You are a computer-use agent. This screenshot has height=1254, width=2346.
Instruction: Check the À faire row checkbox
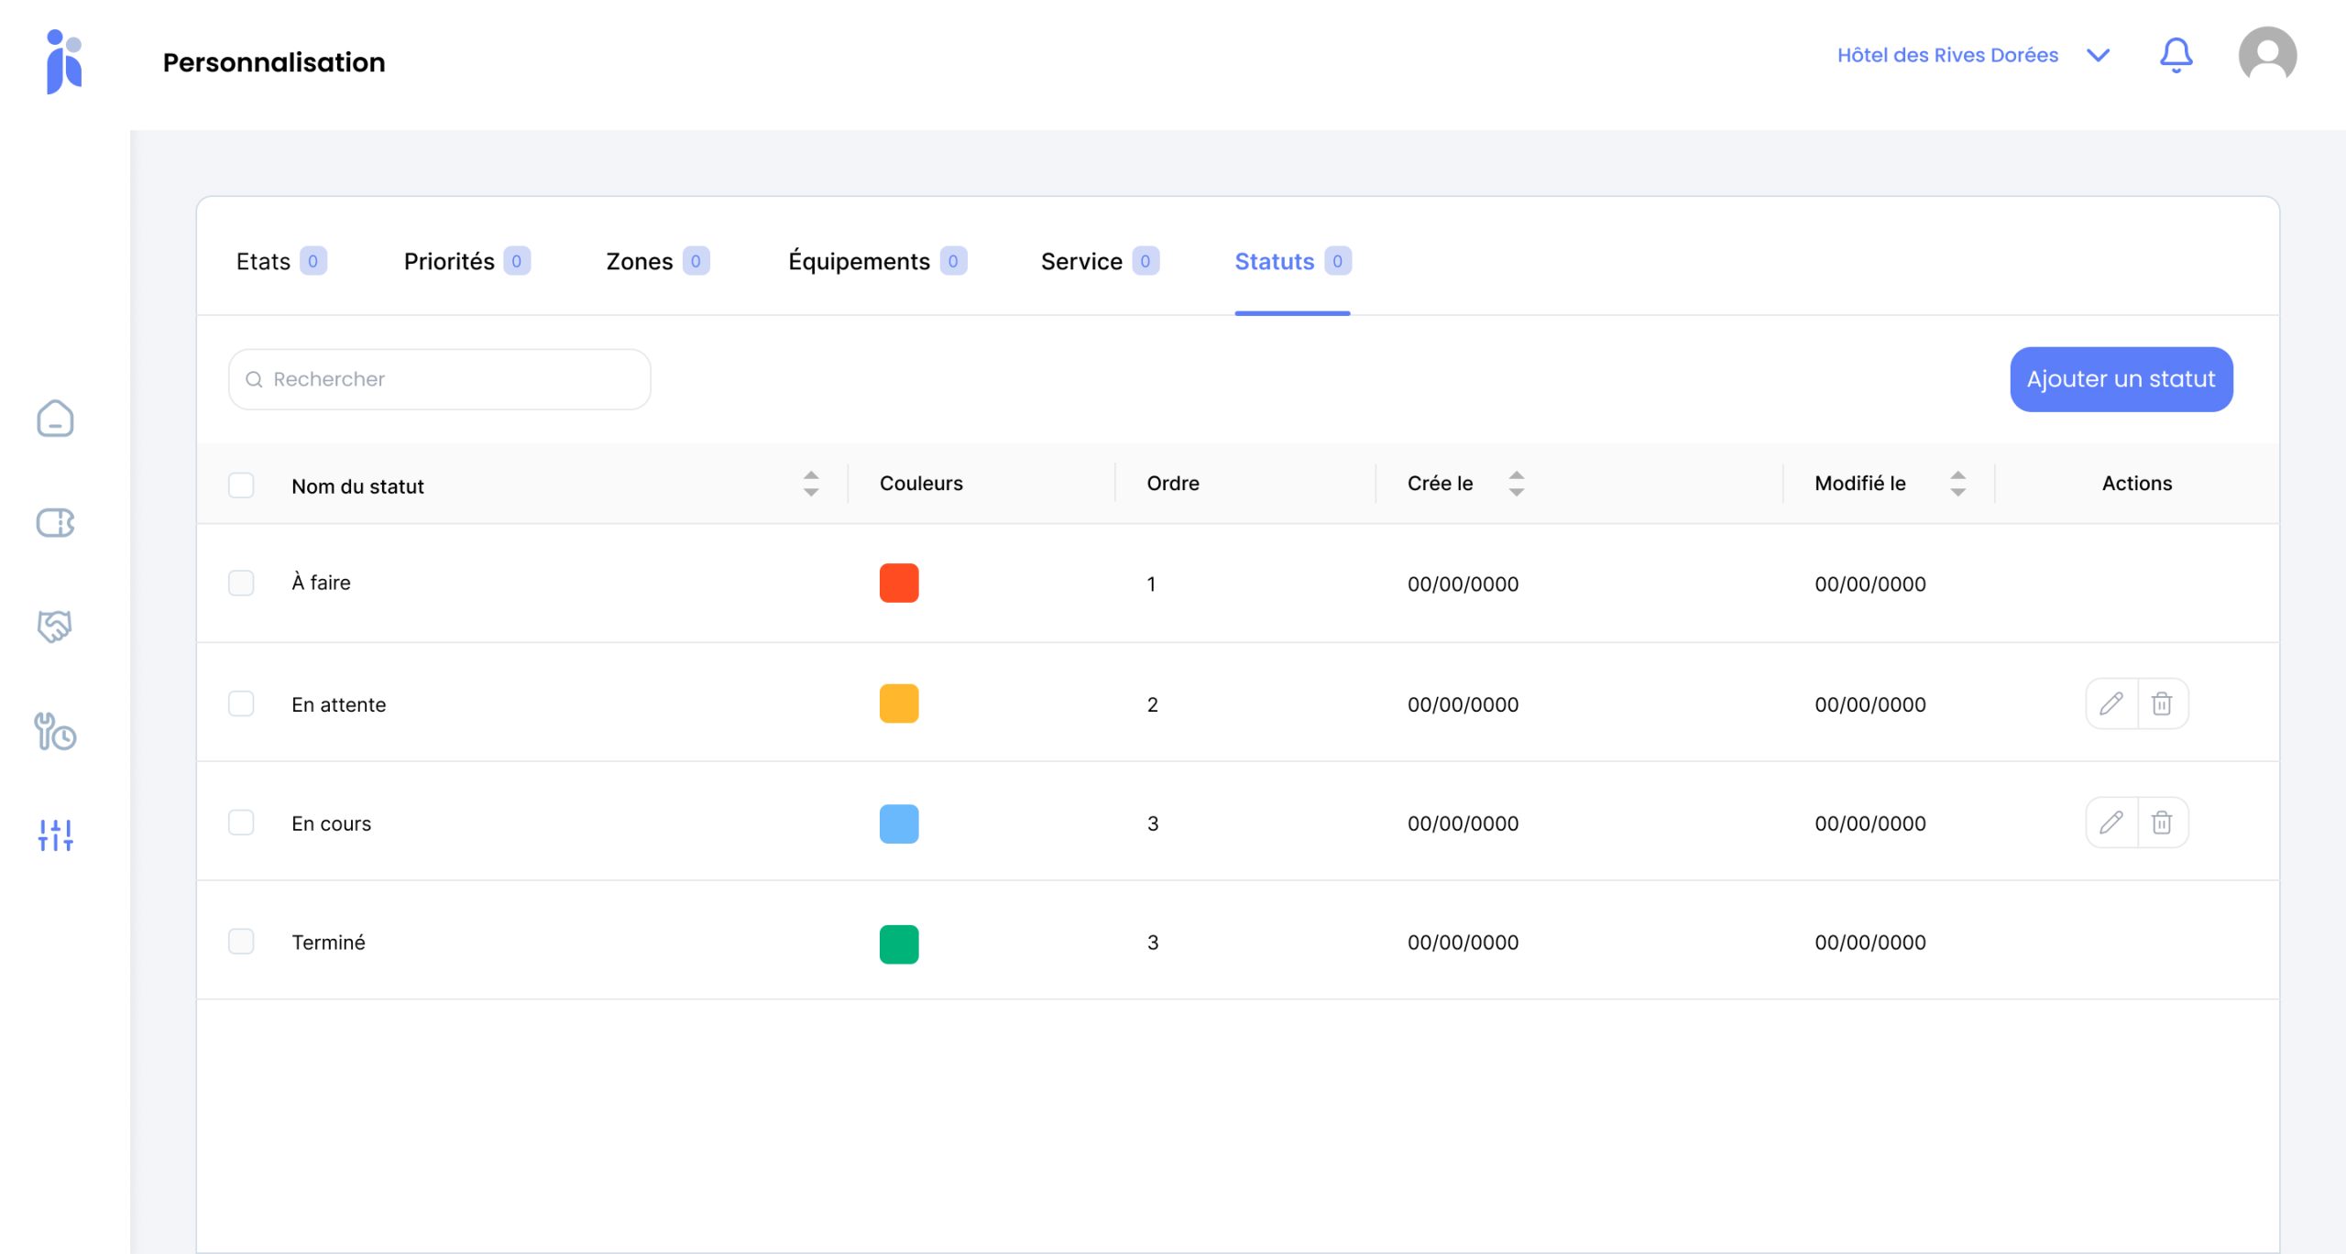[241, 583]
